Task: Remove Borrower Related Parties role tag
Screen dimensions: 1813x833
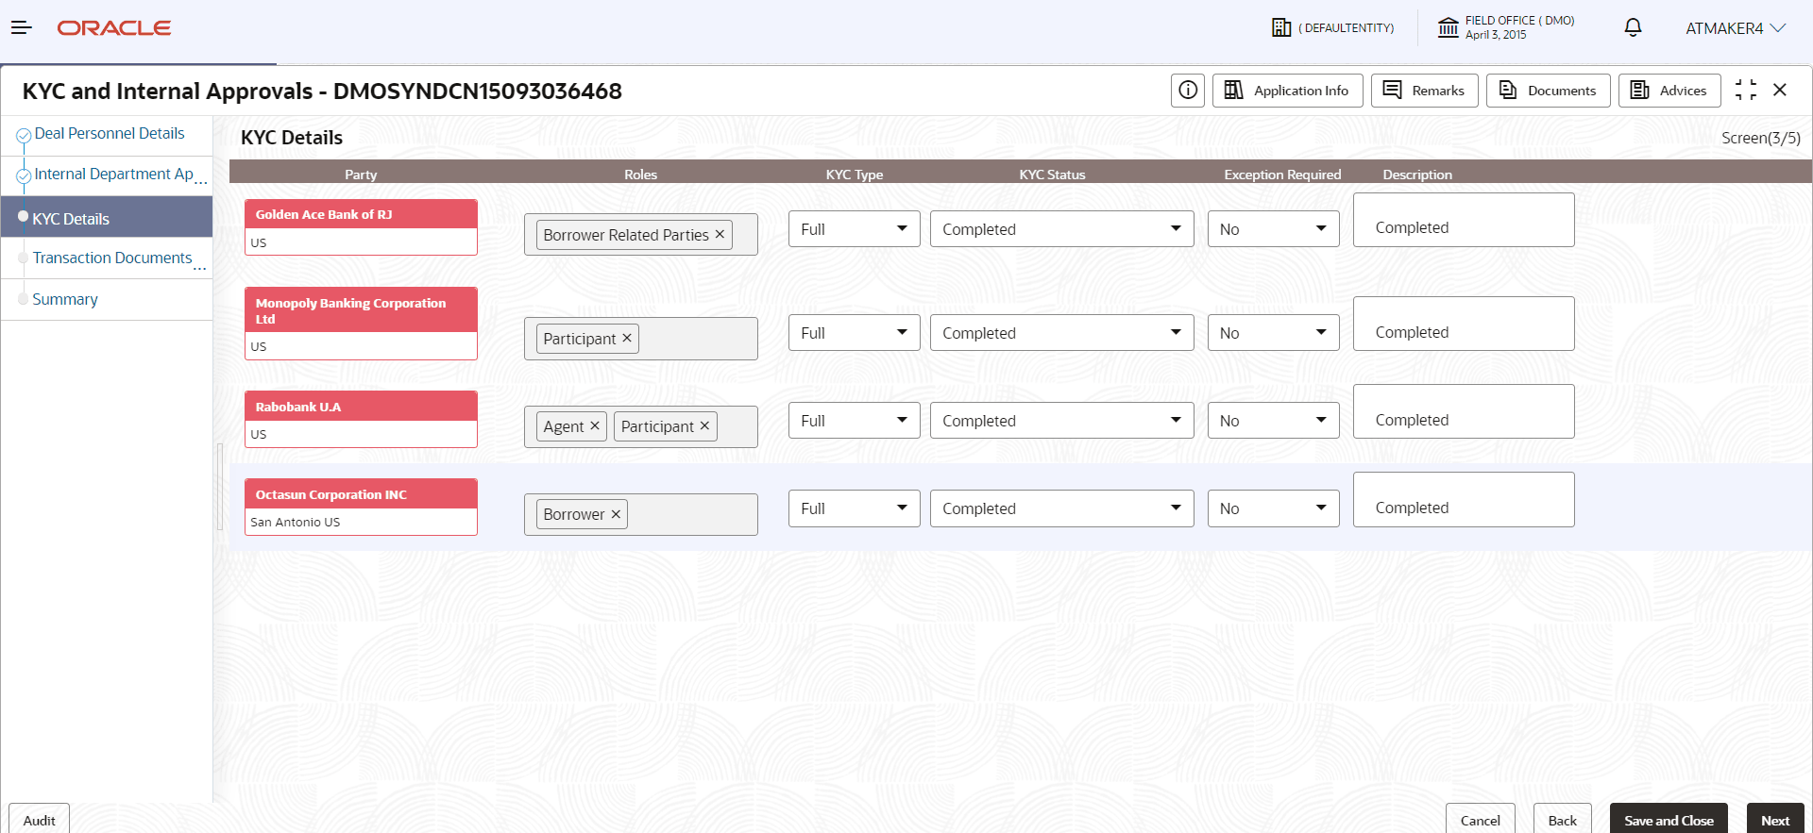Action: point(720,234)
